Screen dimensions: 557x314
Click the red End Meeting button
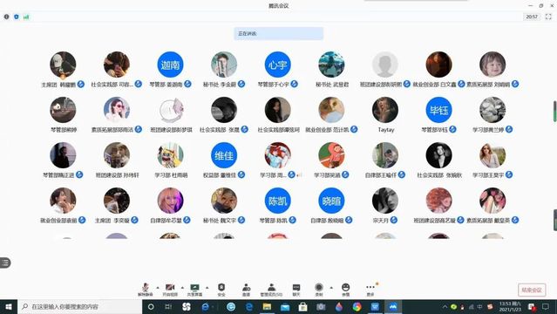532,290
